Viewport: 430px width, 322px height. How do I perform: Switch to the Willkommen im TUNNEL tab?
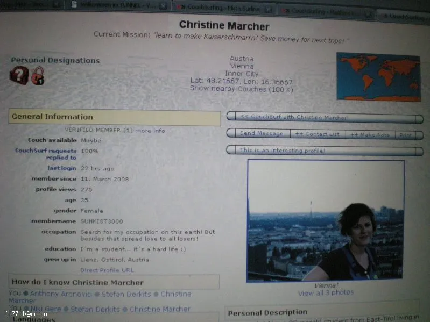pos(118,5)
